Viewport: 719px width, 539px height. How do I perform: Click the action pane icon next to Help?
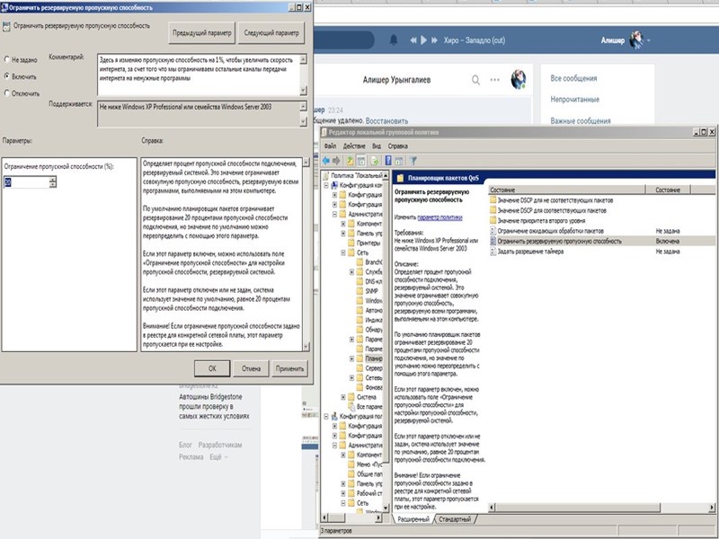[399, 161]
